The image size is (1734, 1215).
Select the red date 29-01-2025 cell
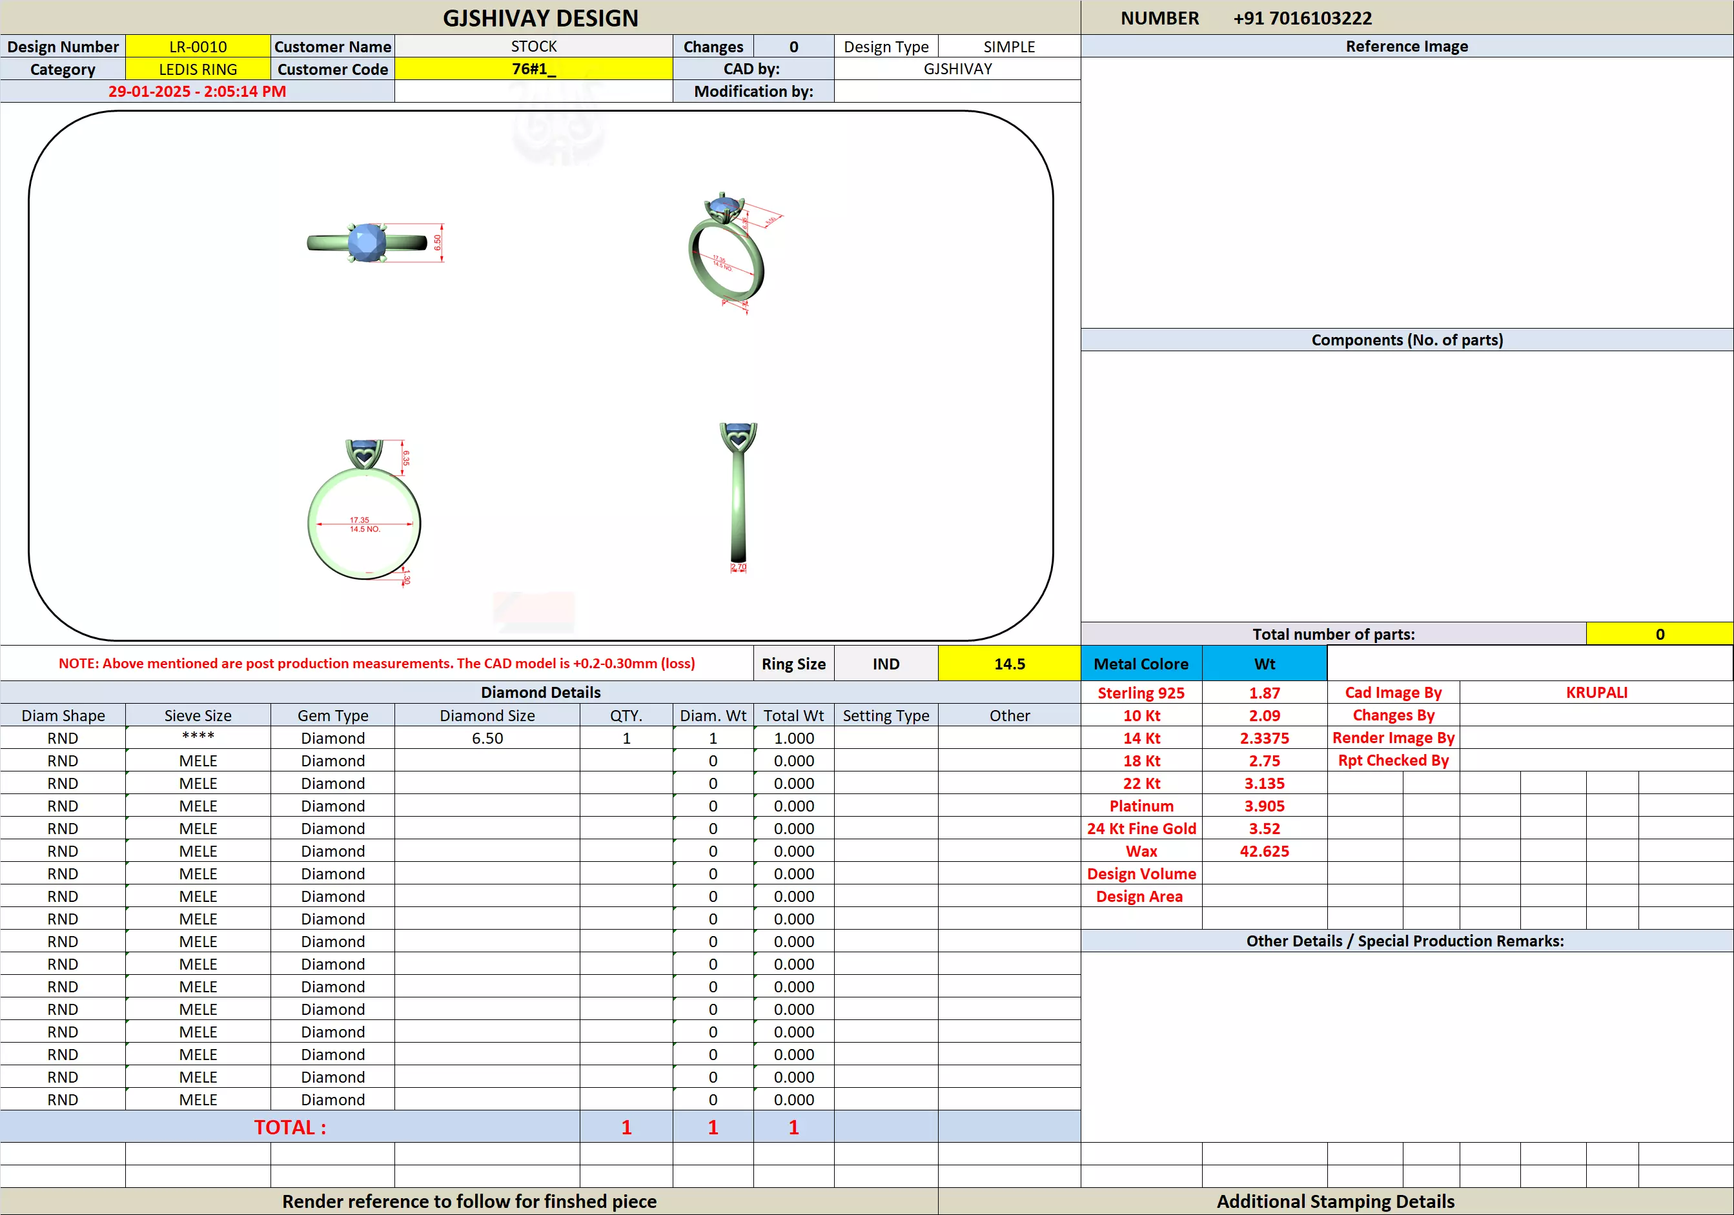197,92
